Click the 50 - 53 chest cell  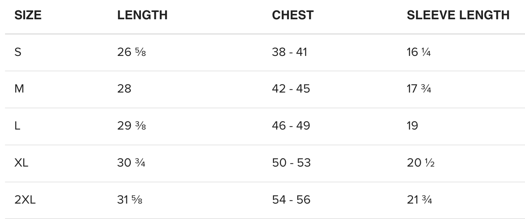coord(291,163)
